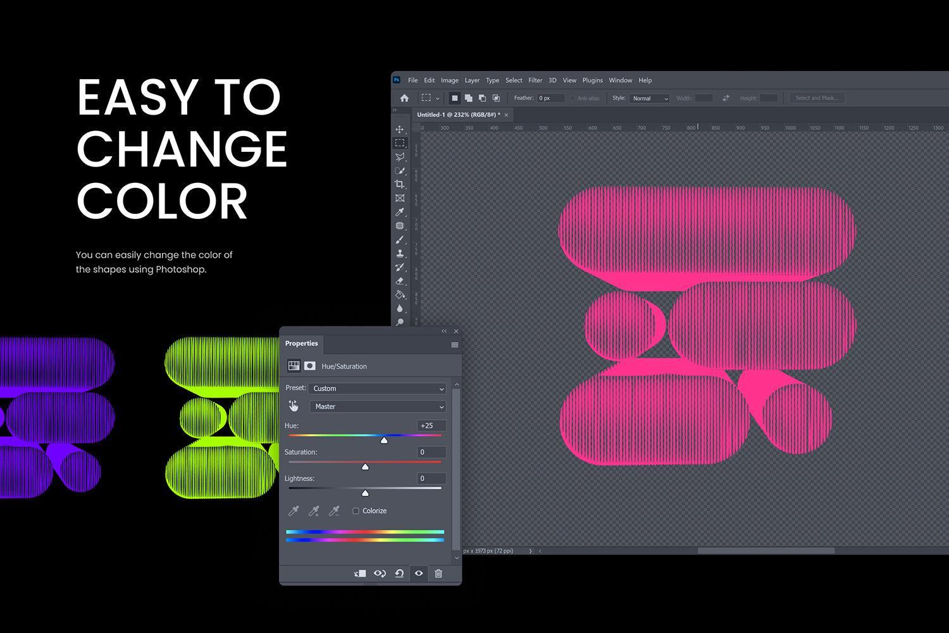Viewport: 949px width, 633px height.
Task: Choose the Eraser tool
Action: click(400, 279)
